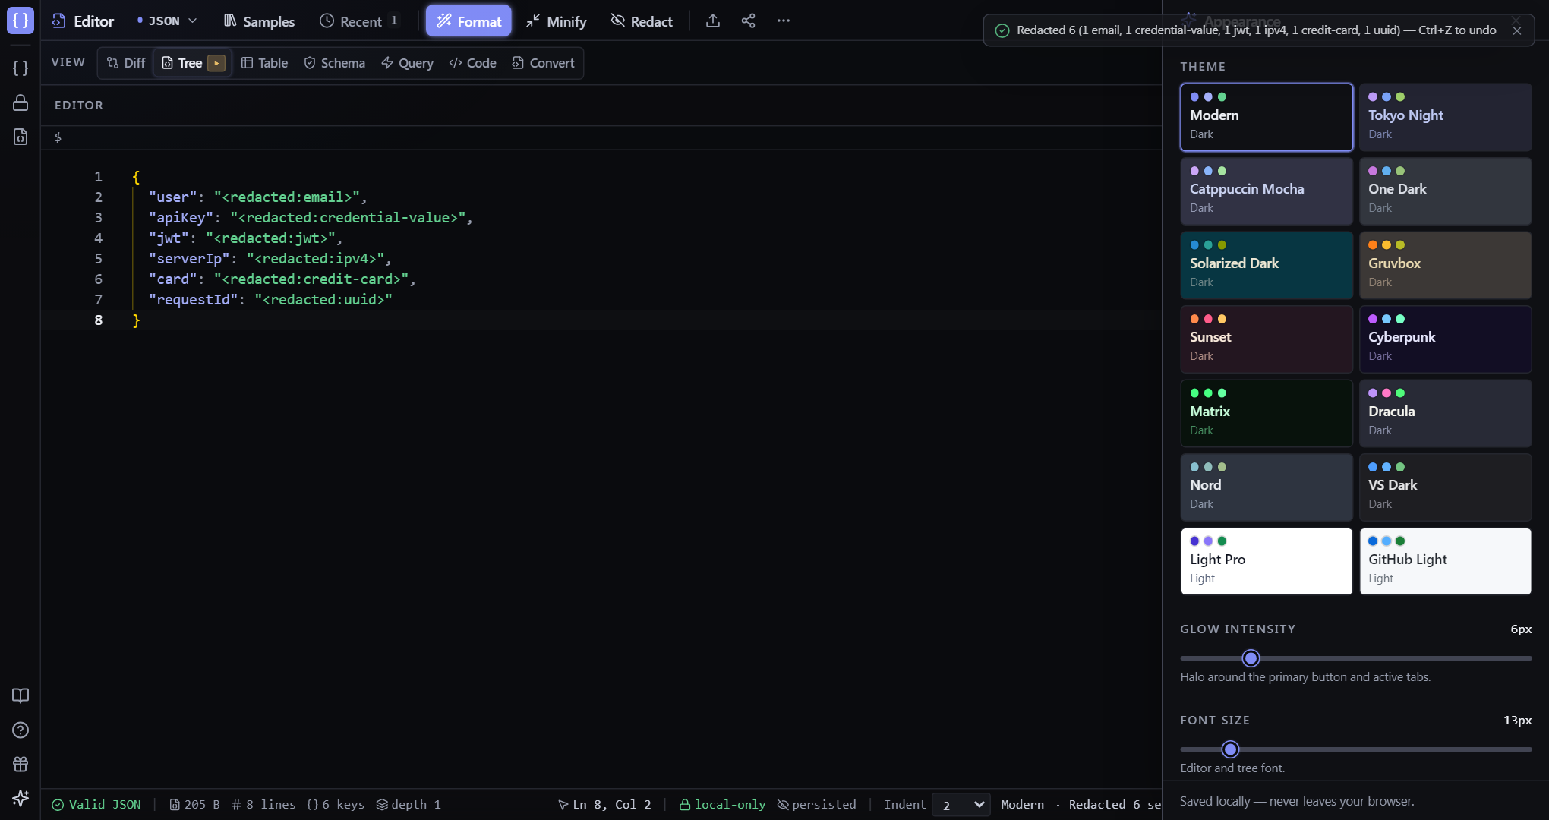
Task: Select the Tokyo Night theme
Action: 1445,117
